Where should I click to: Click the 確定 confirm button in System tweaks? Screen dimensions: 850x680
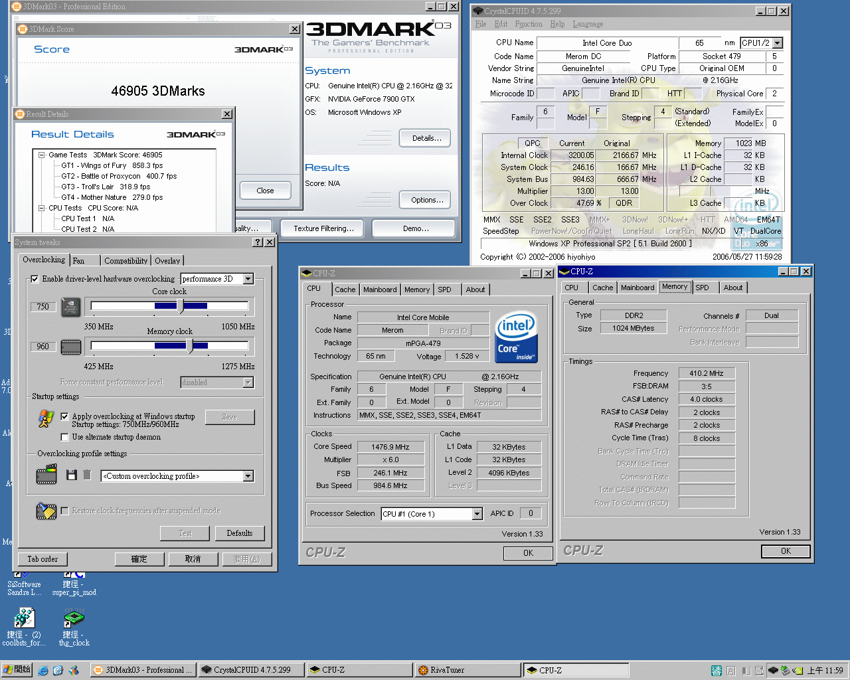139,559
